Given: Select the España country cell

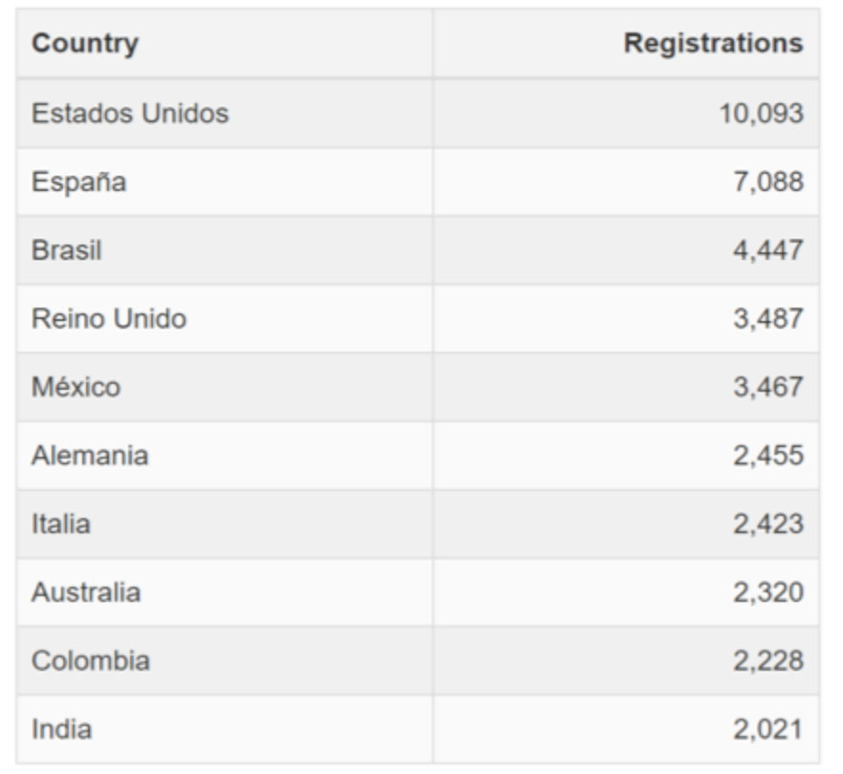Looking at the screenshot, I should (x=225, y=183).
